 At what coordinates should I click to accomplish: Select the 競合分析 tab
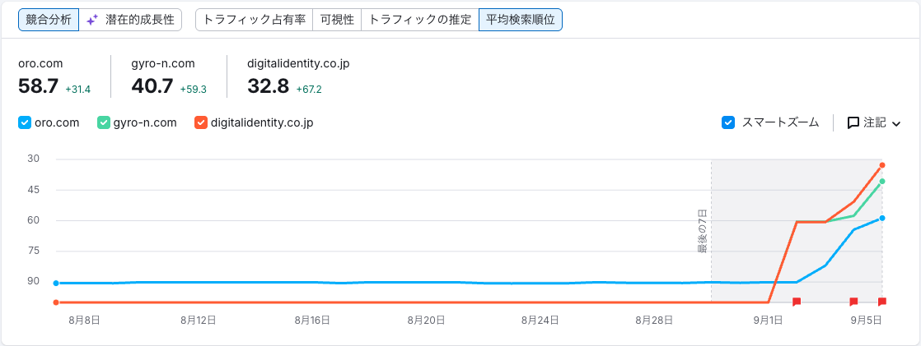(x=48, y=20)
